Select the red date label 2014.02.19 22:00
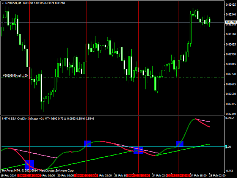Image resolution: width=237 pixels, height=178 pixels. tap(29, 175)
